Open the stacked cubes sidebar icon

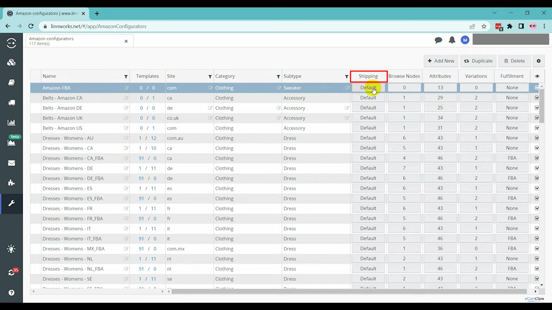tap(11, 62)
